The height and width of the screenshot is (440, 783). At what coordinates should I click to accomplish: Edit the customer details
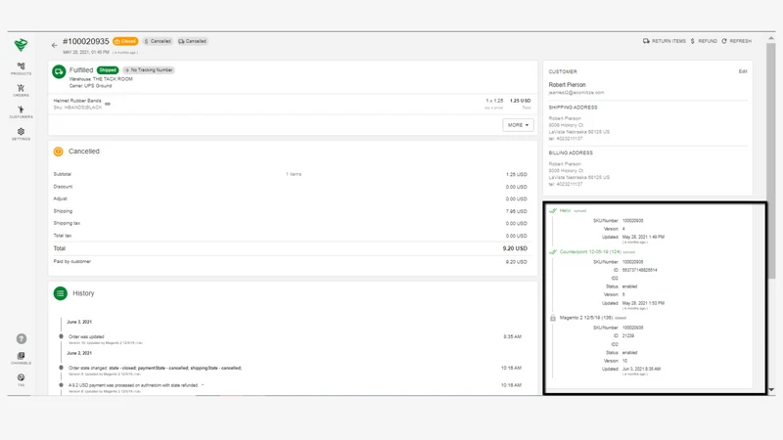tap(743, 71)
